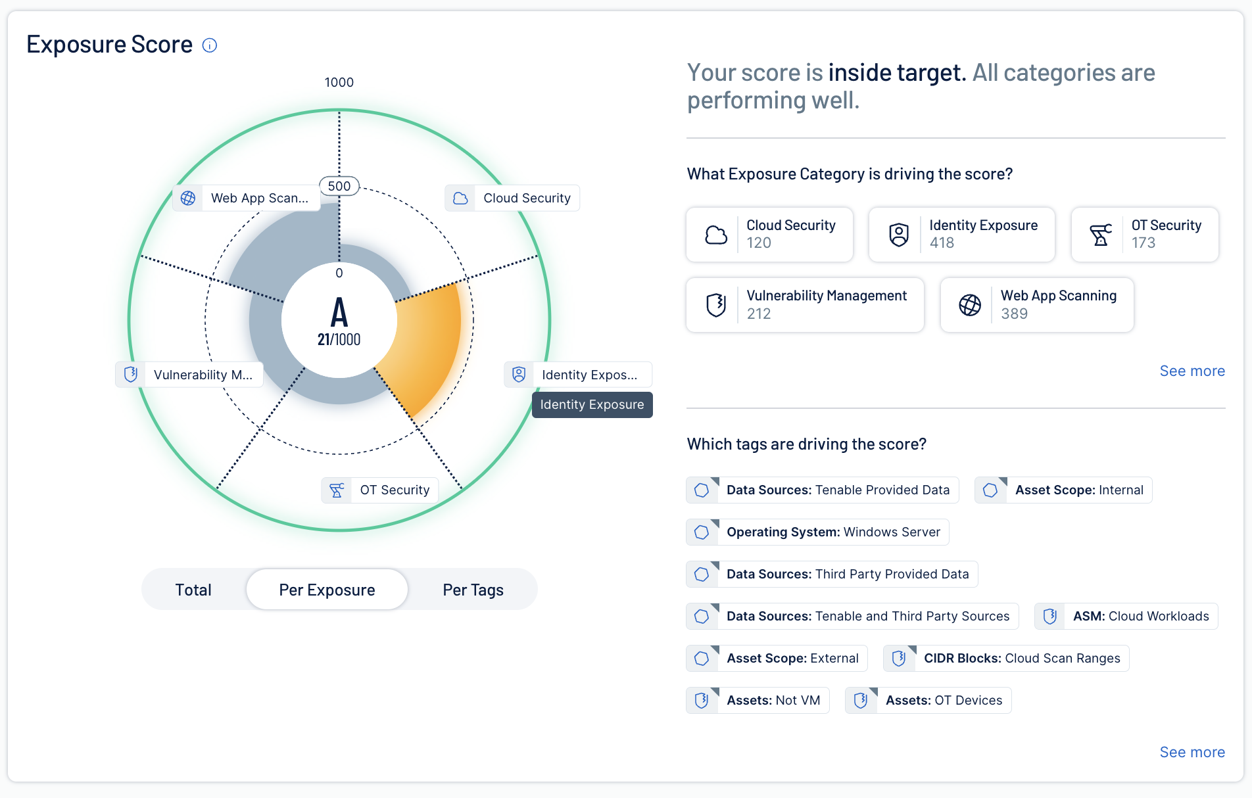Switch chart view to Per Tags
1252x798 pixels.
pos(473,590)
